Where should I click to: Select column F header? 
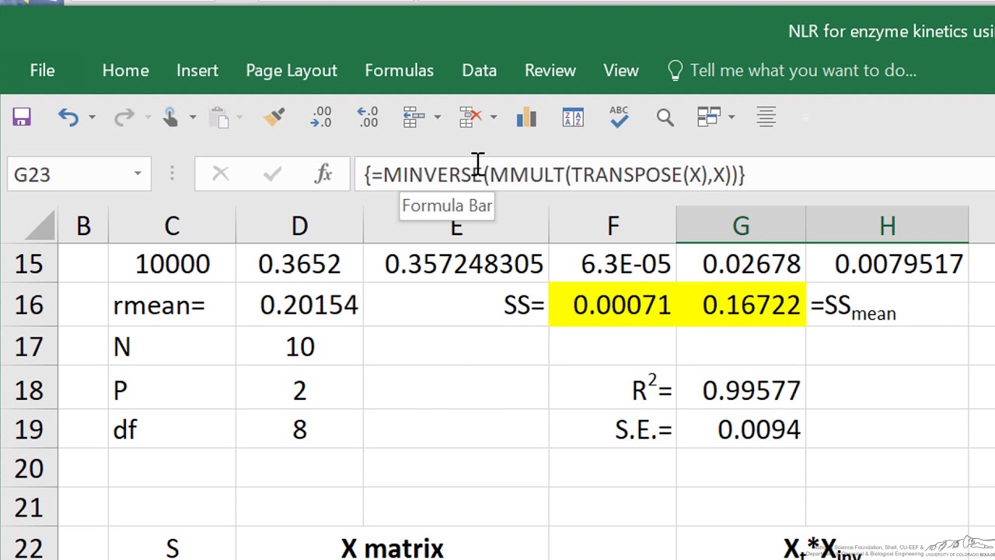pyautogui.click(x=613, y=226)
